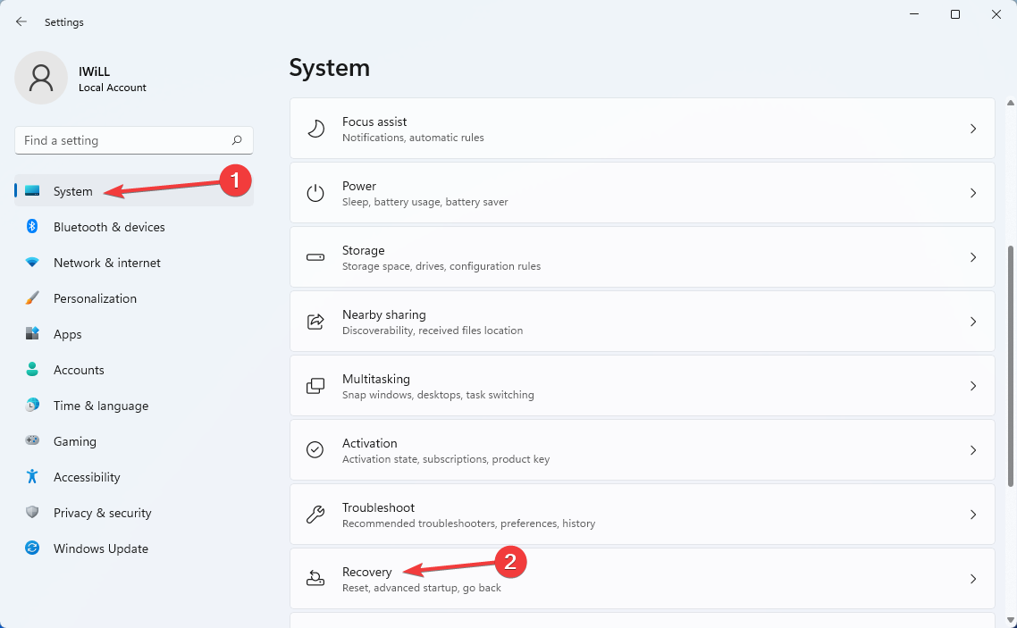Click the vertical scrollbar thumb
Image resolution: width=1017 pixels, height=628 pixels.
coord(1010,366)
